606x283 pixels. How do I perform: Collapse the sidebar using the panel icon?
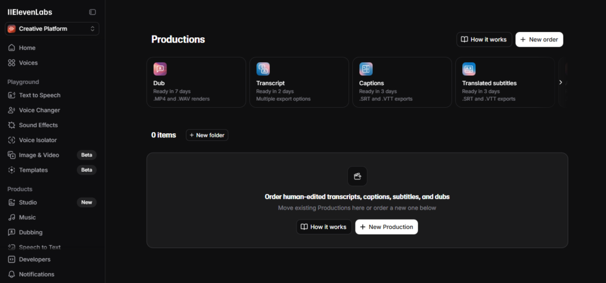click(92, 12)
